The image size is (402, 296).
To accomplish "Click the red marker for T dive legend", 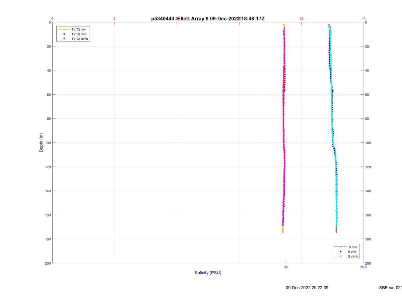I will [x=64, y=34].
